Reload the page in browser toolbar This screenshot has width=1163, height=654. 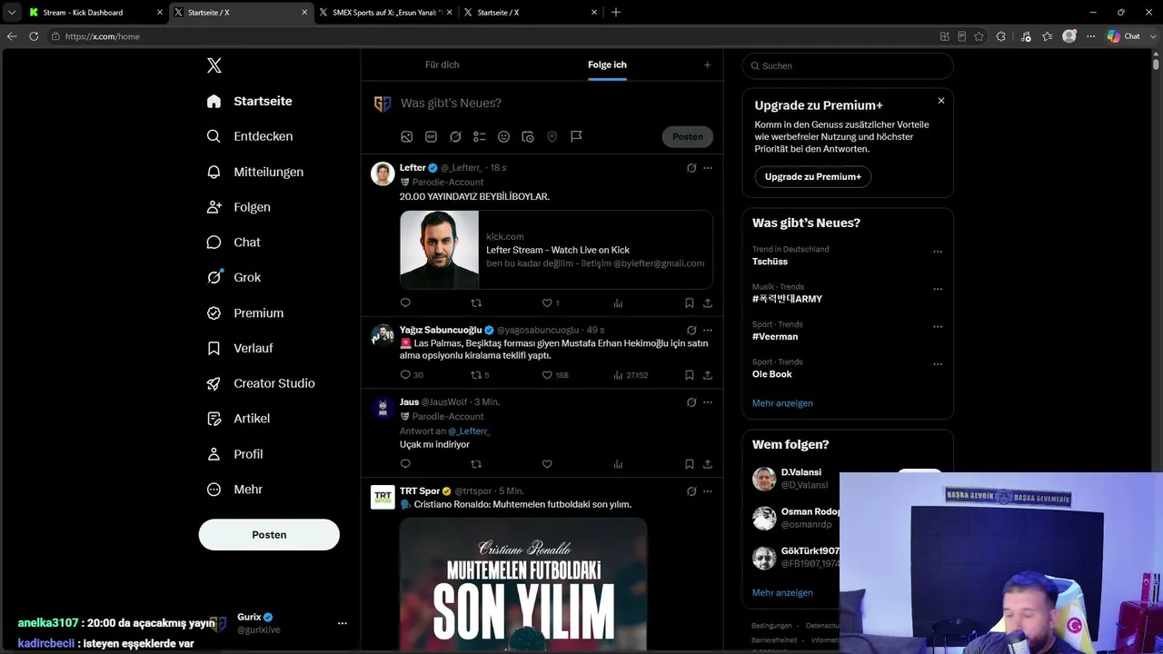click(34, 36)
